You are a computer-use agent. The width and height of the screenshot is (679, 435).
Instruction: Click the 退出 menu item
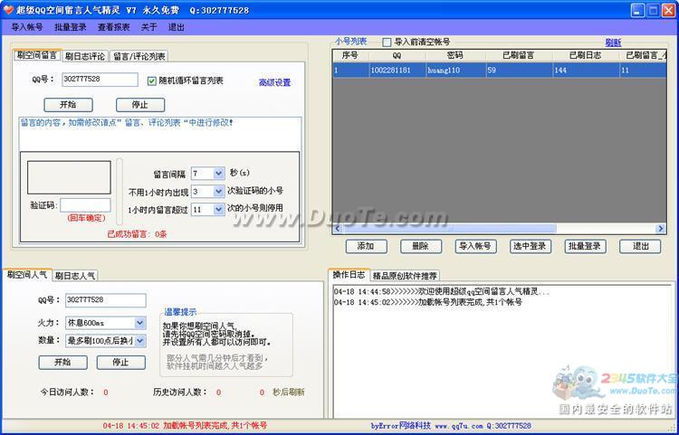[x=177, y=27]
